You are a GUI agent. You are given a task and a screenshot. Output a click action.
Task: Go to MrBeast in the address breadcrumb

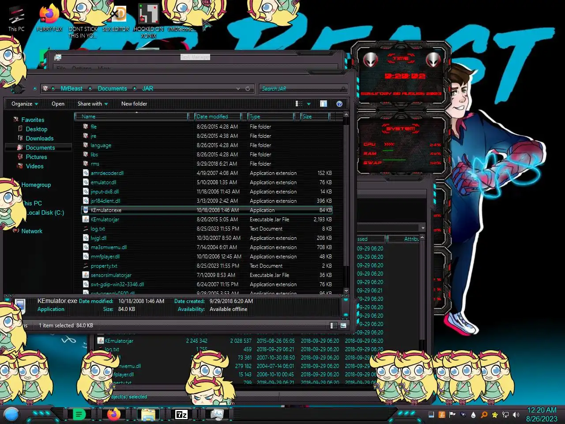click(72, 89)
